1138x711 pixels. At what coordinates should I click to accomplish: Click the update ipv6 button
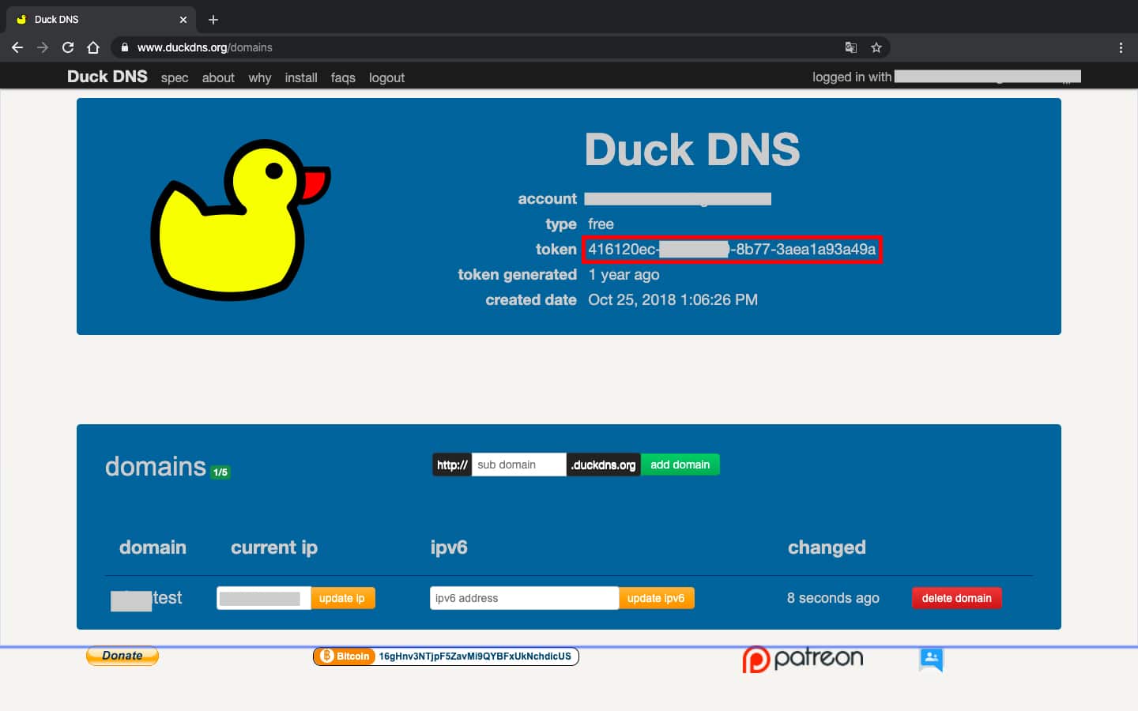pos(656,598)
